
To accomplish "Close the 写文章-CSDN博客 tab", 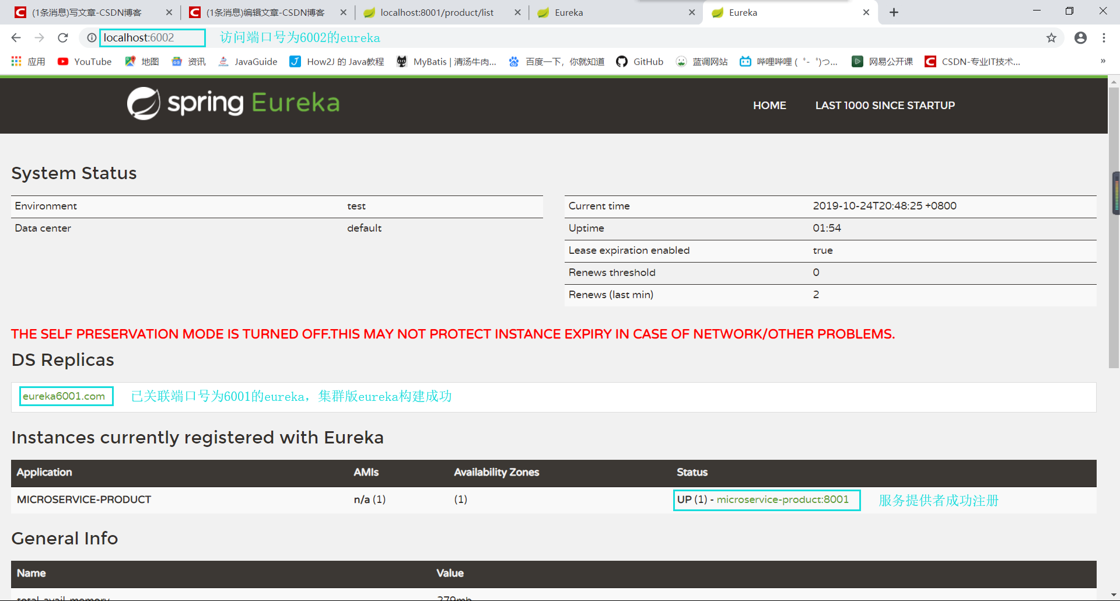I will (x=169, y=12).
